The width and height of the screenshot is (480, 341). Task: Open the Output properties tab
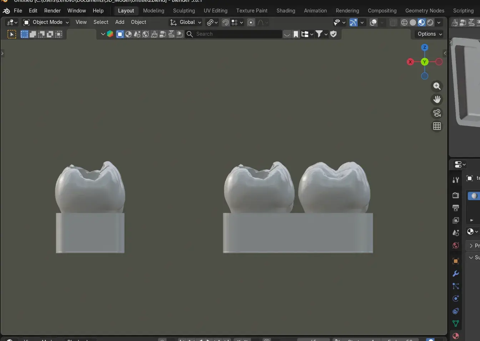(456, 208)
